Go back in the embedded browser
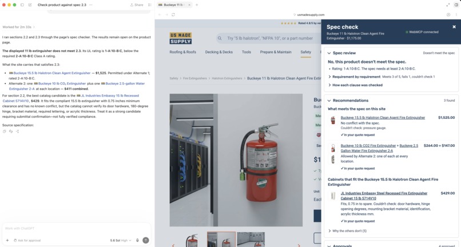Image resolution: width=461 pixels, height=247 pixels. pos(160,14)
